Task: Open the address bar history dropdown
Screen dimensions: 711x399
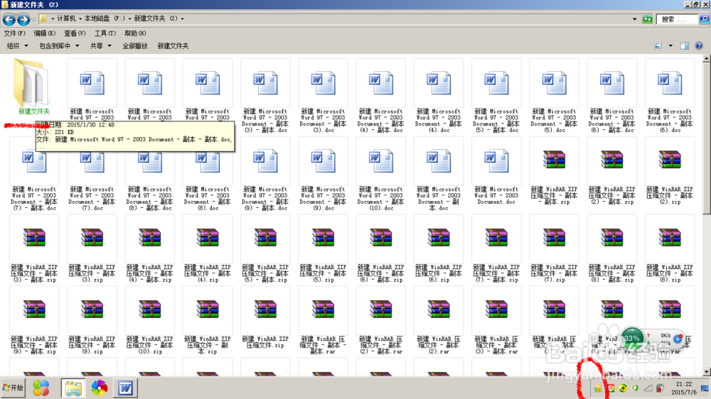Action: coord(634,19)
